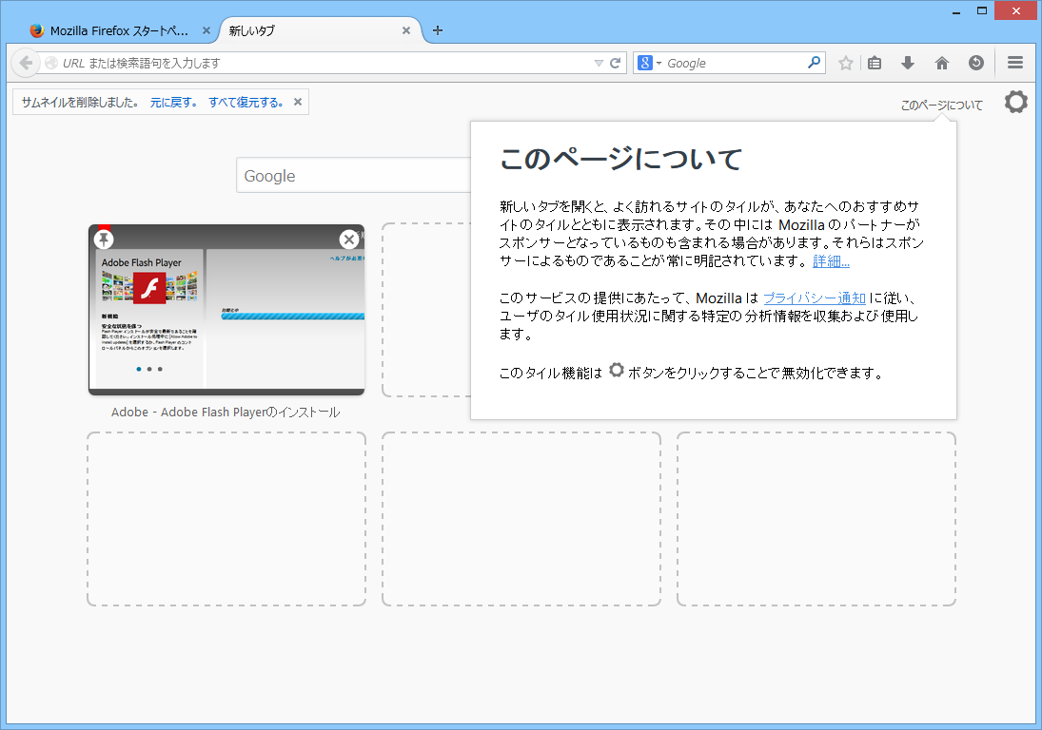The image size is (1042, 730).
Task: Open the Adobe Flash Player site thumbnail
Action: [226, 314]
